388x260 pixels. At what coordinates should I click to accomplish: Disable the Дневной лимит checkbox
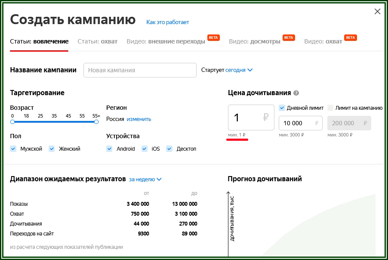point(281,108)
